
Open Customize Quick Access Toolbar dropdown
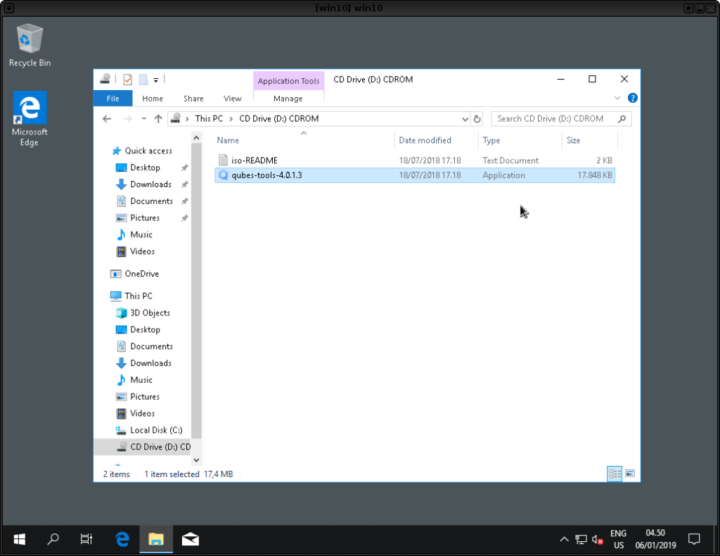tap(155, 80)
